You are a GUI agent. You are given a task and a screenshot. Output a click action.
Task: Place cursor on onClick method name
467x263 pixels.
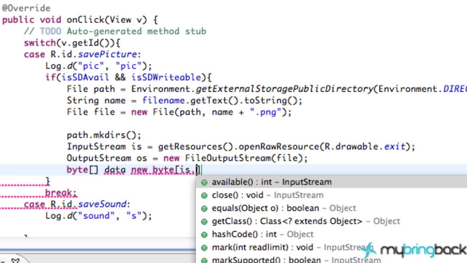pos(85,20)
